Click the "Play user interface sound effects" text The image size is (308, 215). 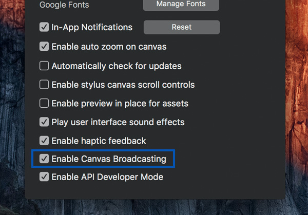click(118, 122)
